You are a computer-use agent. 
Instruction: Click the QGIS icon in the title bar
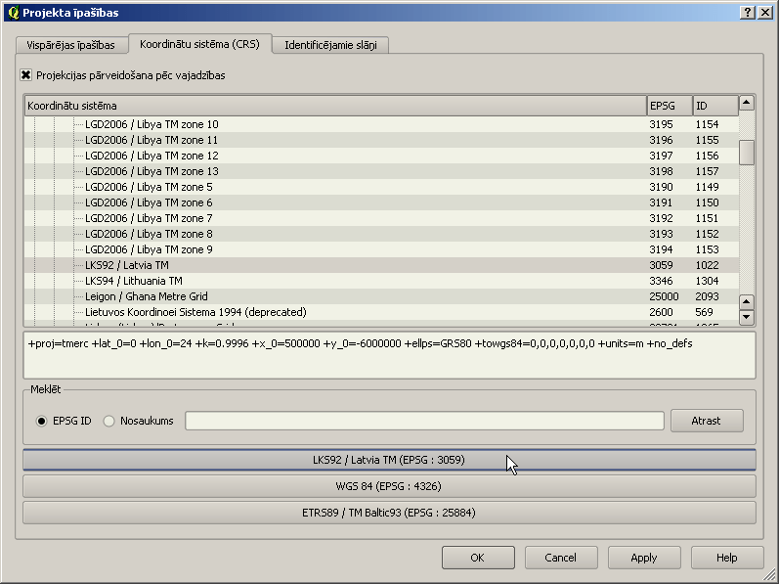(x=14, y=12)
